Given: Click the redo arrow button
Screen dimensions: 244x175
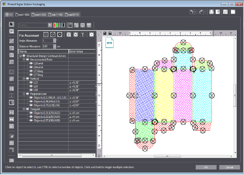Looking at the screenshot, I should coord(201,12).
